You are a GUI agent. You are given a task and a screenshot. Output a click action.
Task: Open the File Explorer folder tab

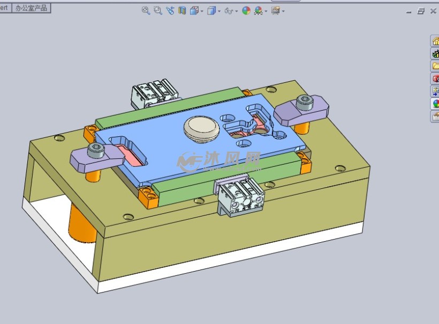click(435, 66)
